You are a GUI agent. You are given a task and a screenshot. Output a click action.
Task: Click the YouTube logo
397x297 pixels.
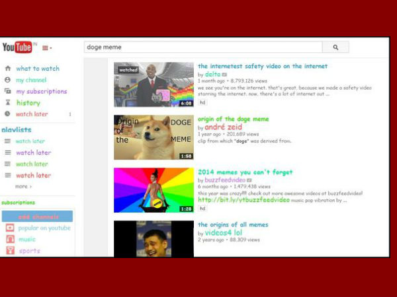point(18,48)
